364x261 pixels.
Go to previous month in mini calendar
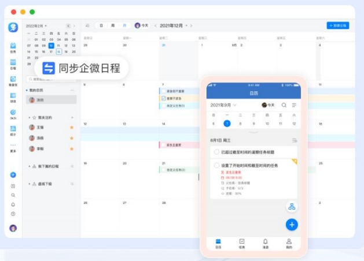[x=68, y=26]
